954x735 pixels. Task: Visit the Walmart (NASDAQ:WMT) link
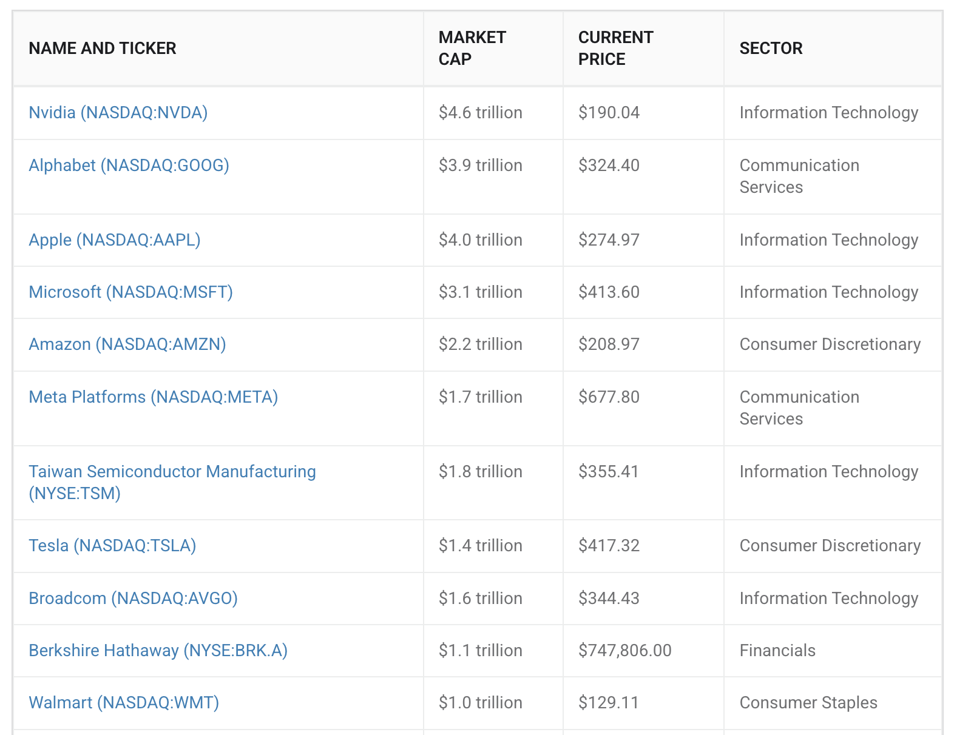click(x=124, y=703)
